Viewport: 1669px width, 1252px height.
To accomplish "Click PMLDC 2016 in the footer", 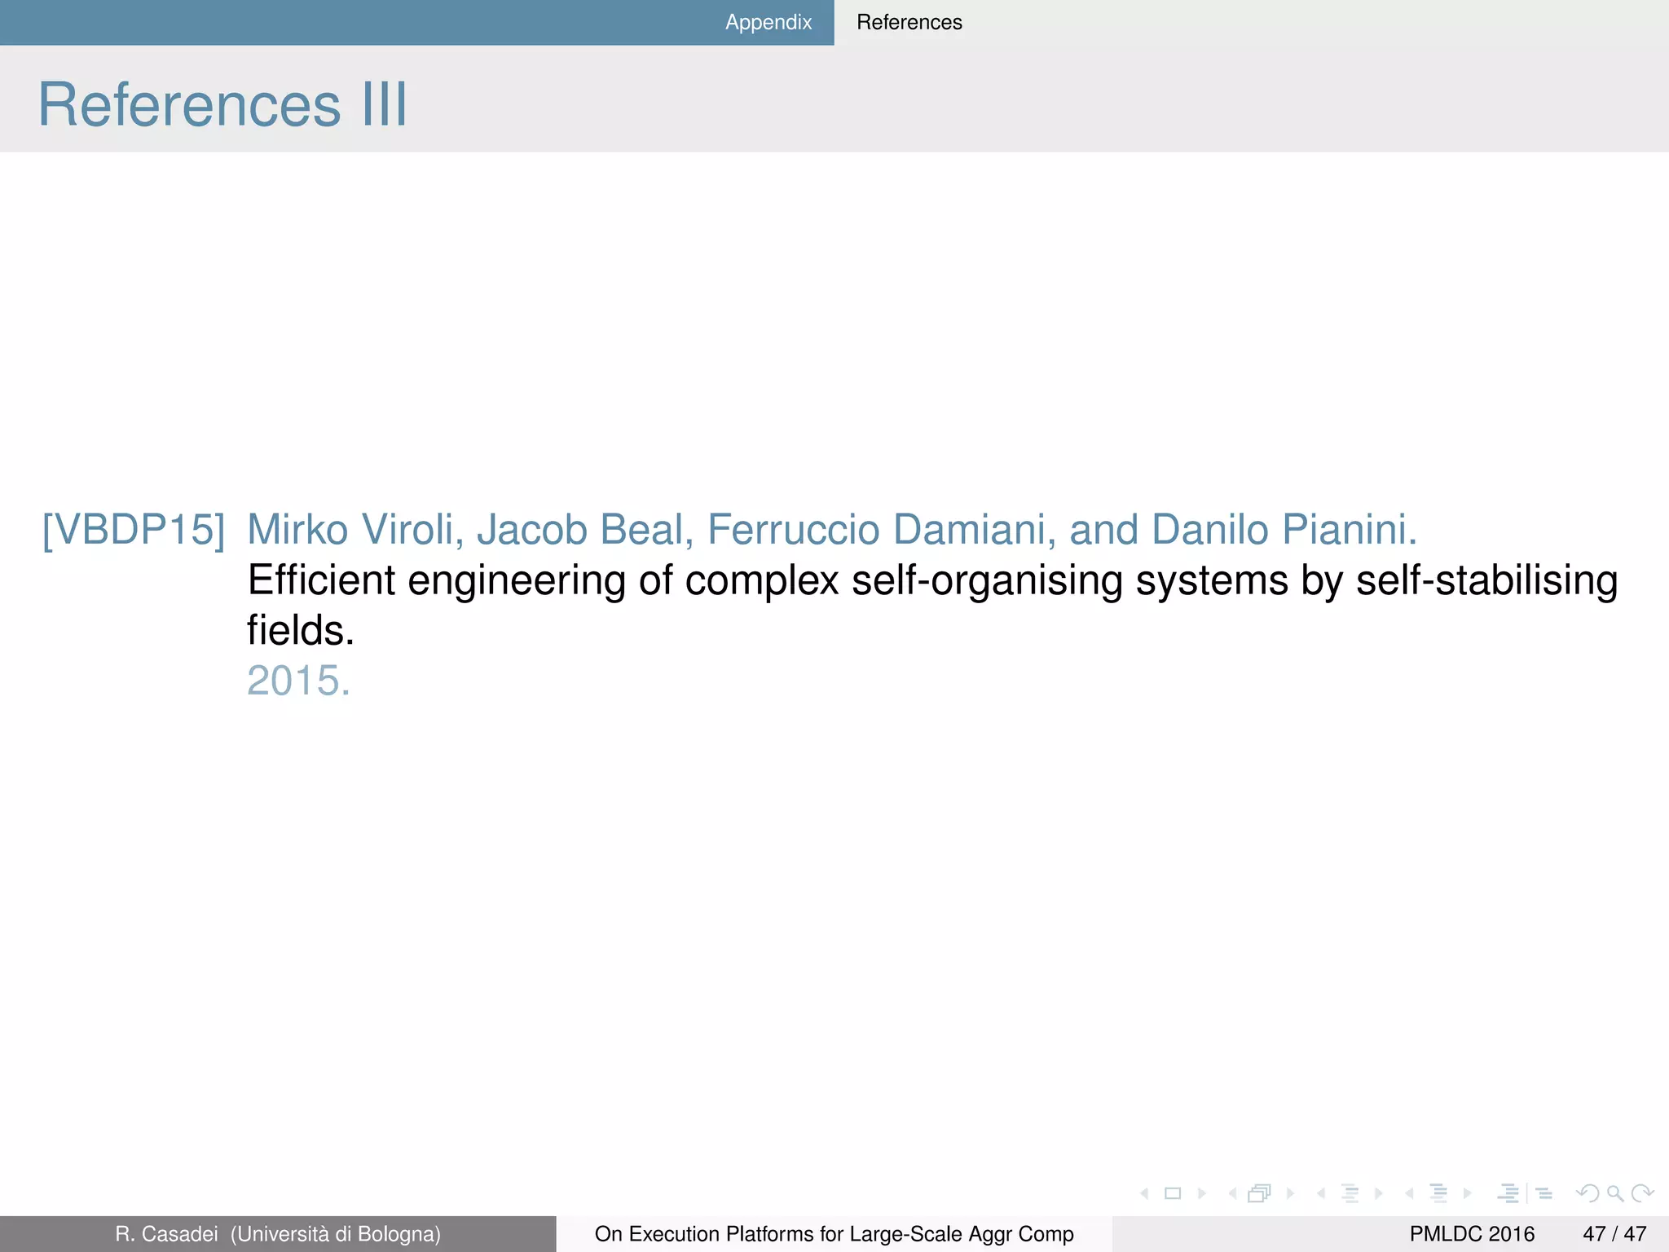I will click(x=1472, y=1234).
